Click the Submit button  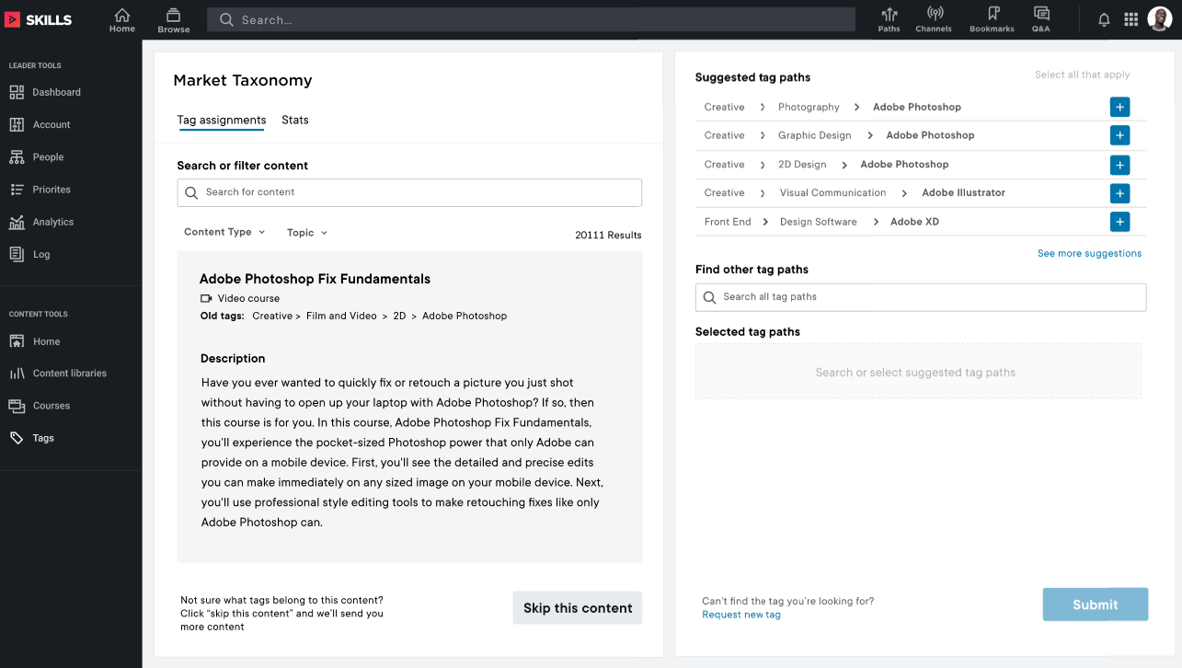pyautogui.click(x=1096, y=605)
